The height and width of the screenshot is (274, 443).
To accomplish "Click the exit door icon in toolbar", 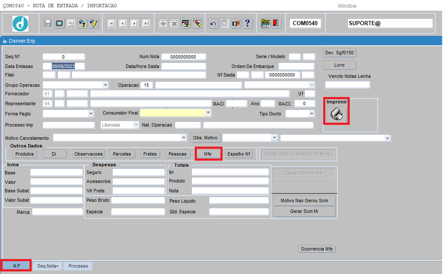I will click(x=277, y=24).
